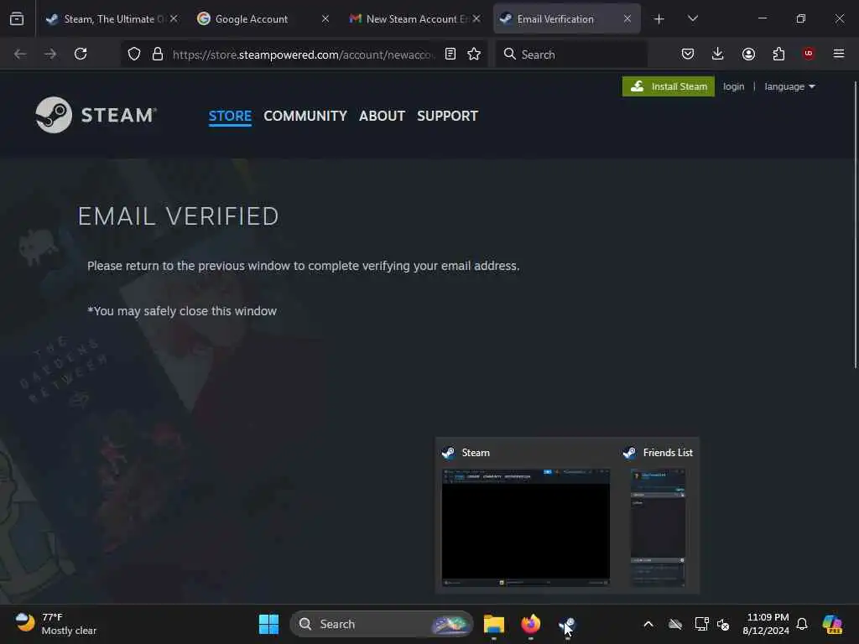Image resolution: width=859 pixels, height=644 pixels.
Task: Show hidden system tray icons chevron
Action: pyautogui.click(x=648, y=624)
